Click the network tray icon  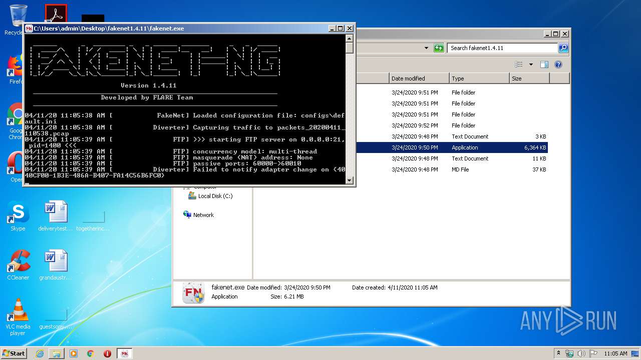[569, 353]
